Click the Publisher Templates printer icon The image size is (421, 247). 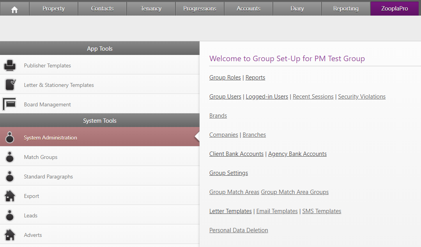tap(10, 65)
